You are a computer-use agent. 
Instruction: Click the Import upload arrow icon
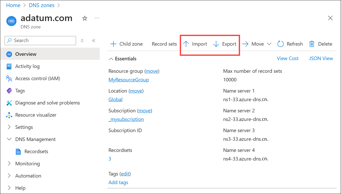pos(186,44)
